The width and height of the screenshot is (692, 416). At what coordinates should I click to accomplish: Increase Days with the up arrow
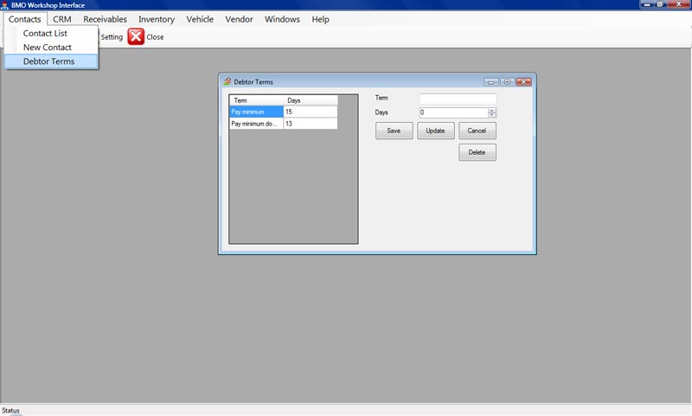[x=491, y=110]
